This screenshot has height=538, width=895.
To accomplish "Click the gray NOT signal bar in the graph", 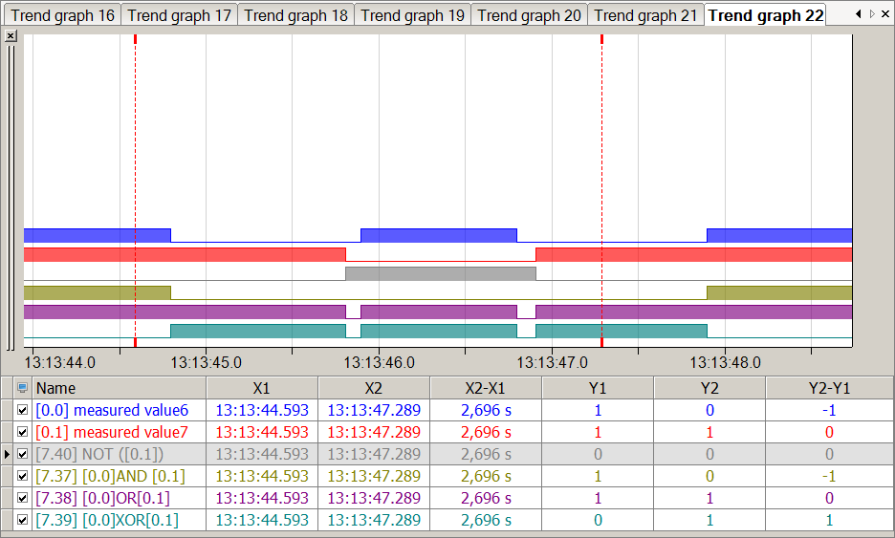I will click(x=440, y=273).
